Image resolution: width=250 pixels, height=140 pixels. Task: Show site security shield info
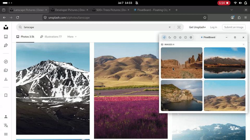coord(45,18)
